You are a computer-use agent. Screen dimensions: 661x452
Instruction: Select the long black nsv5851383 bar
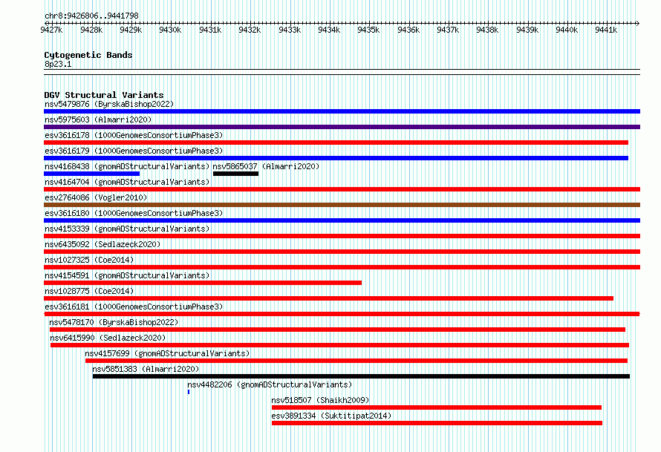(x=361, y=376)
